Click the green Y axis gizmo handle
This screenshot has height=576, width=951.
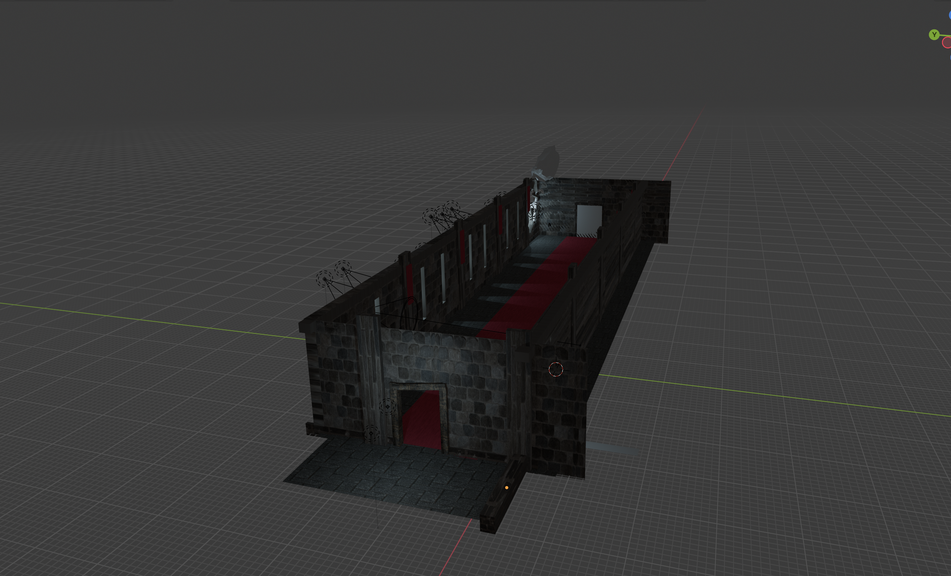click(934, 35)
